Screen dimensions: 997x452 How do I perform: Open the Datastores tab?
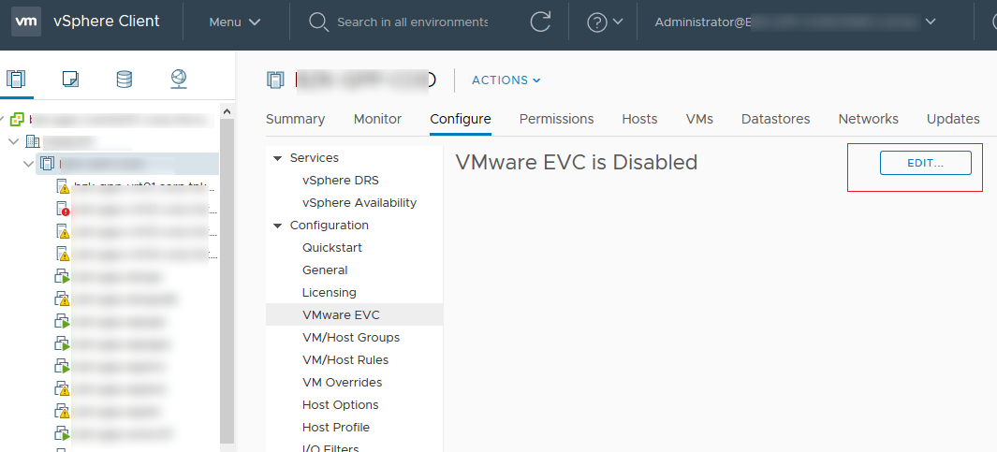click(776, 119)
